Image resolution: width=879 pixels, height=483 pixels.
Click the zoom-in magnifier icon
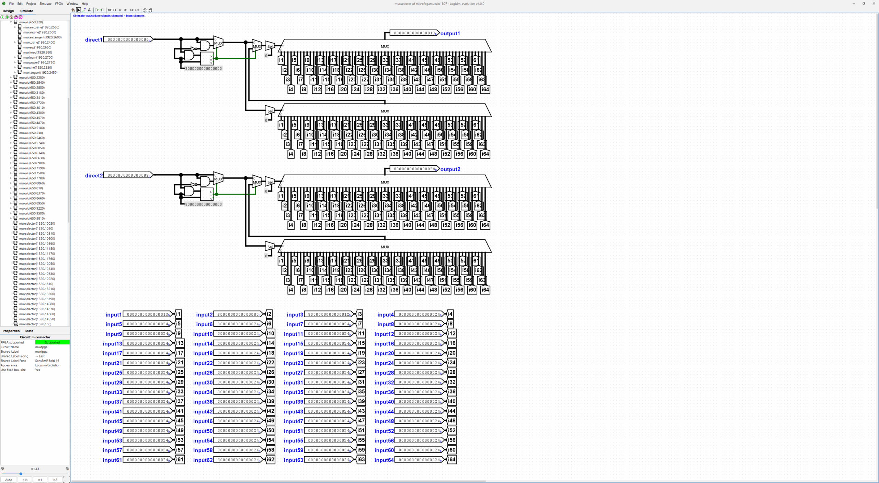click(x=67, y=469)
